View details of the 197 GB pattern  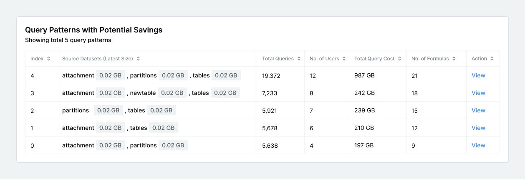pyautogui.click(x=478, y=145)
